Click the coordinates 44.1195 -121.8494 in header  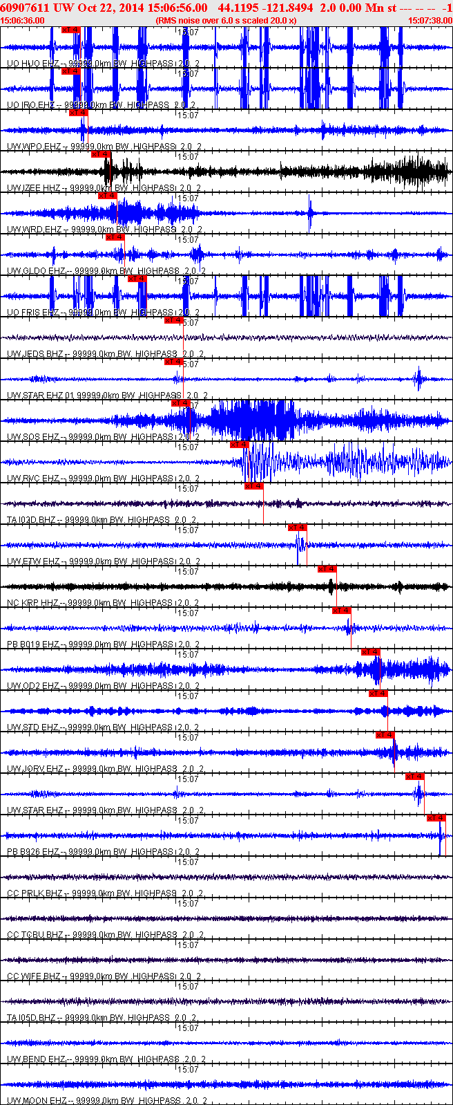pyautogui.click(x=265, y=8)
